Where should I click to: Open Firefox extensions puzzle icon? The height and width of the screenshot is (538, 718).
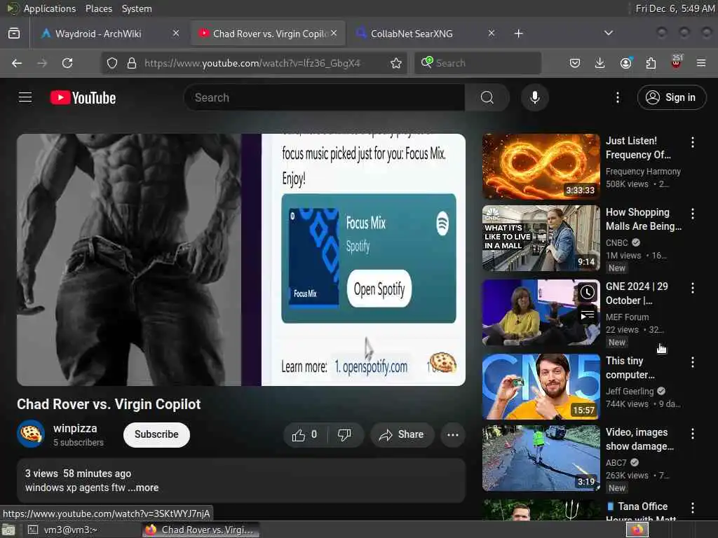651,63
